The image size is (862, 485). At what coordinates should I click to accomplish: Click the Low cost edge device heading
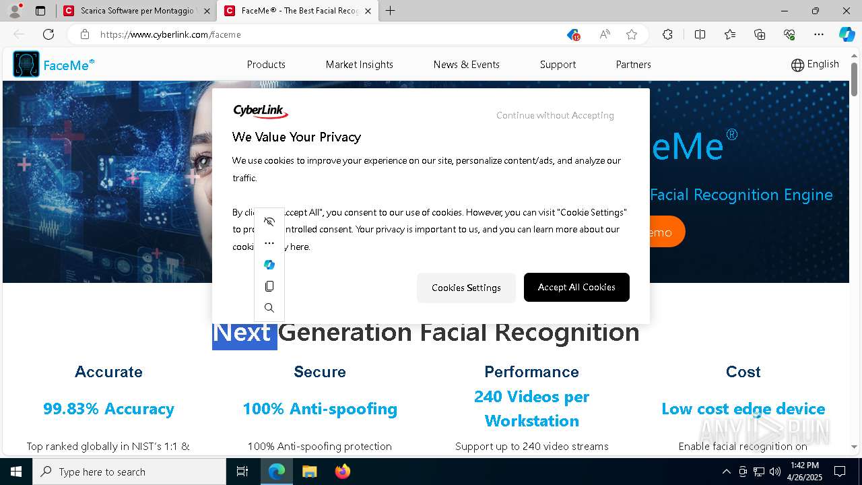[743, 409]
